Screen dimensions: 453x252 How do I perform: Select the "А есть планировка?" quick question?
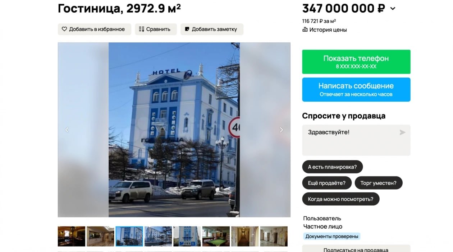point(332,167)
